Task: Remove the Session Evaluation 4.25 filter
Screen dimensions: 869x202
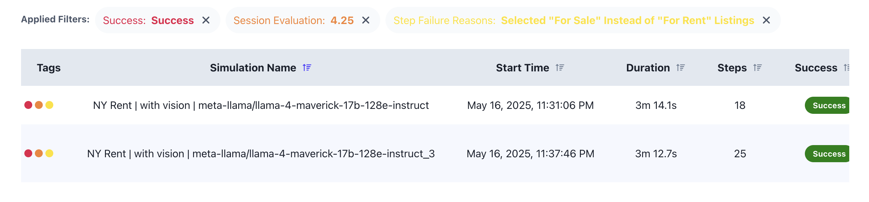Action: [366, 20]
